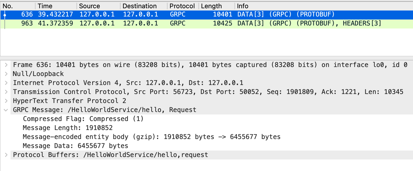Expand the Transmission Control Protocol section
Screen dimensions: 413x171
tap(6, 92)
